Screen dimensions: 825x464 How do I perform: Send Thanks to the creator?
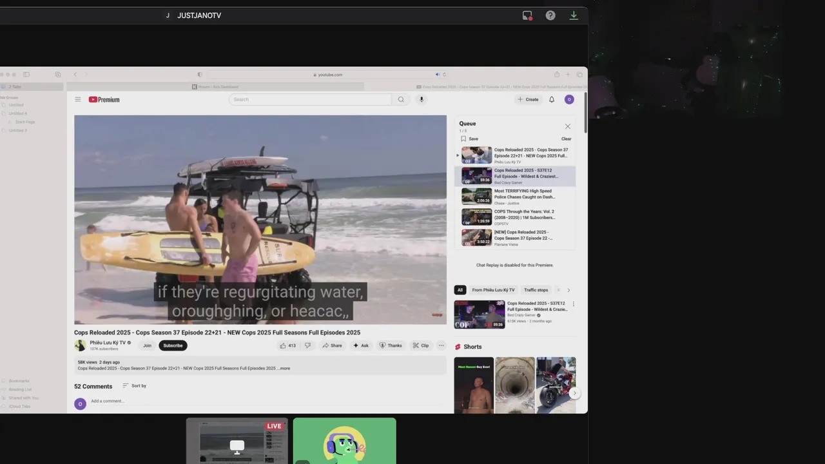(x=391, y=345)
